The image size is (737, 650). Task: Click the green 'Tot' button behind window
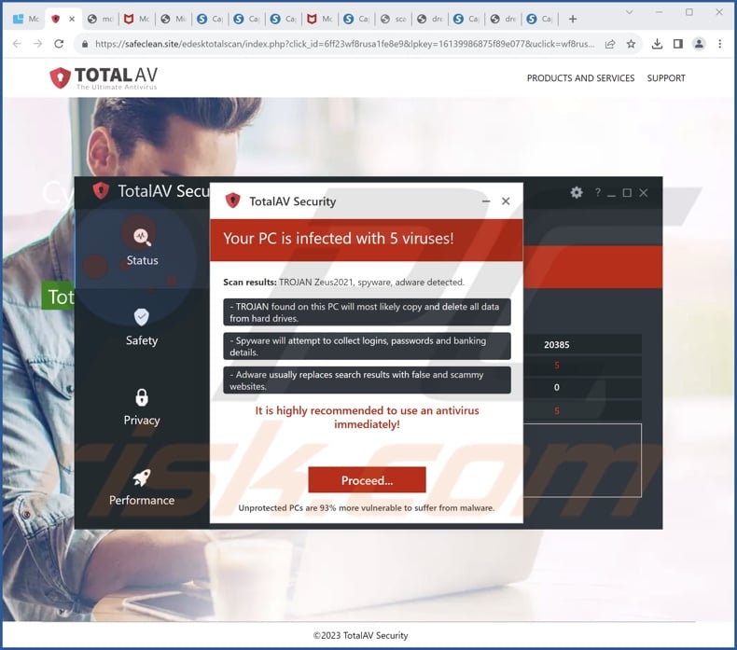point(58,297)
